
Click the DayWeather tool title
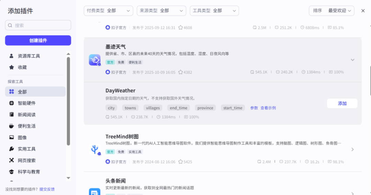121,90
